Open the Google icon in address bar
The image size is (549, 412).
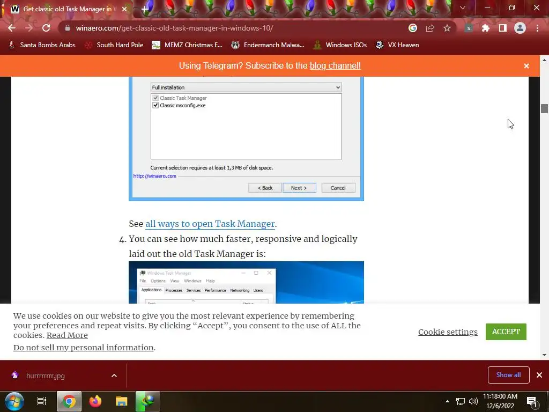(413, 28)
